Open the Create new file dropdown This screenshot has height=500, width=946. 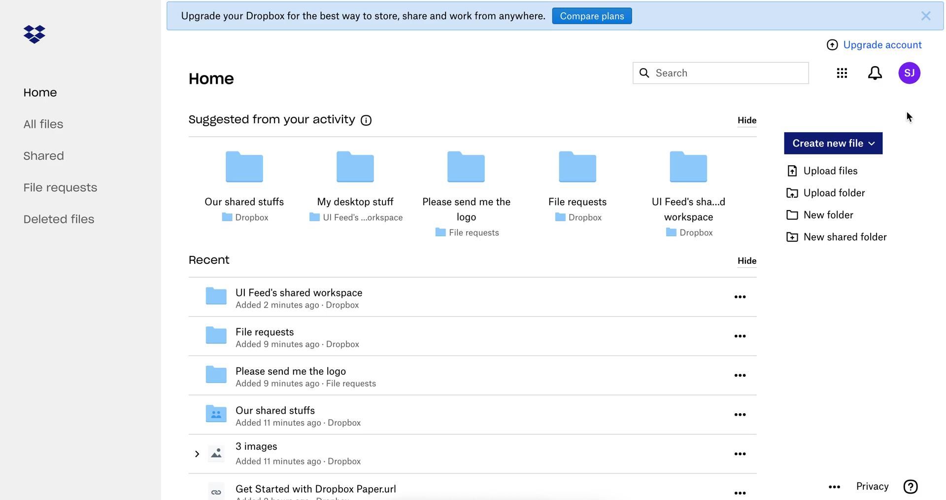(833, 143)
